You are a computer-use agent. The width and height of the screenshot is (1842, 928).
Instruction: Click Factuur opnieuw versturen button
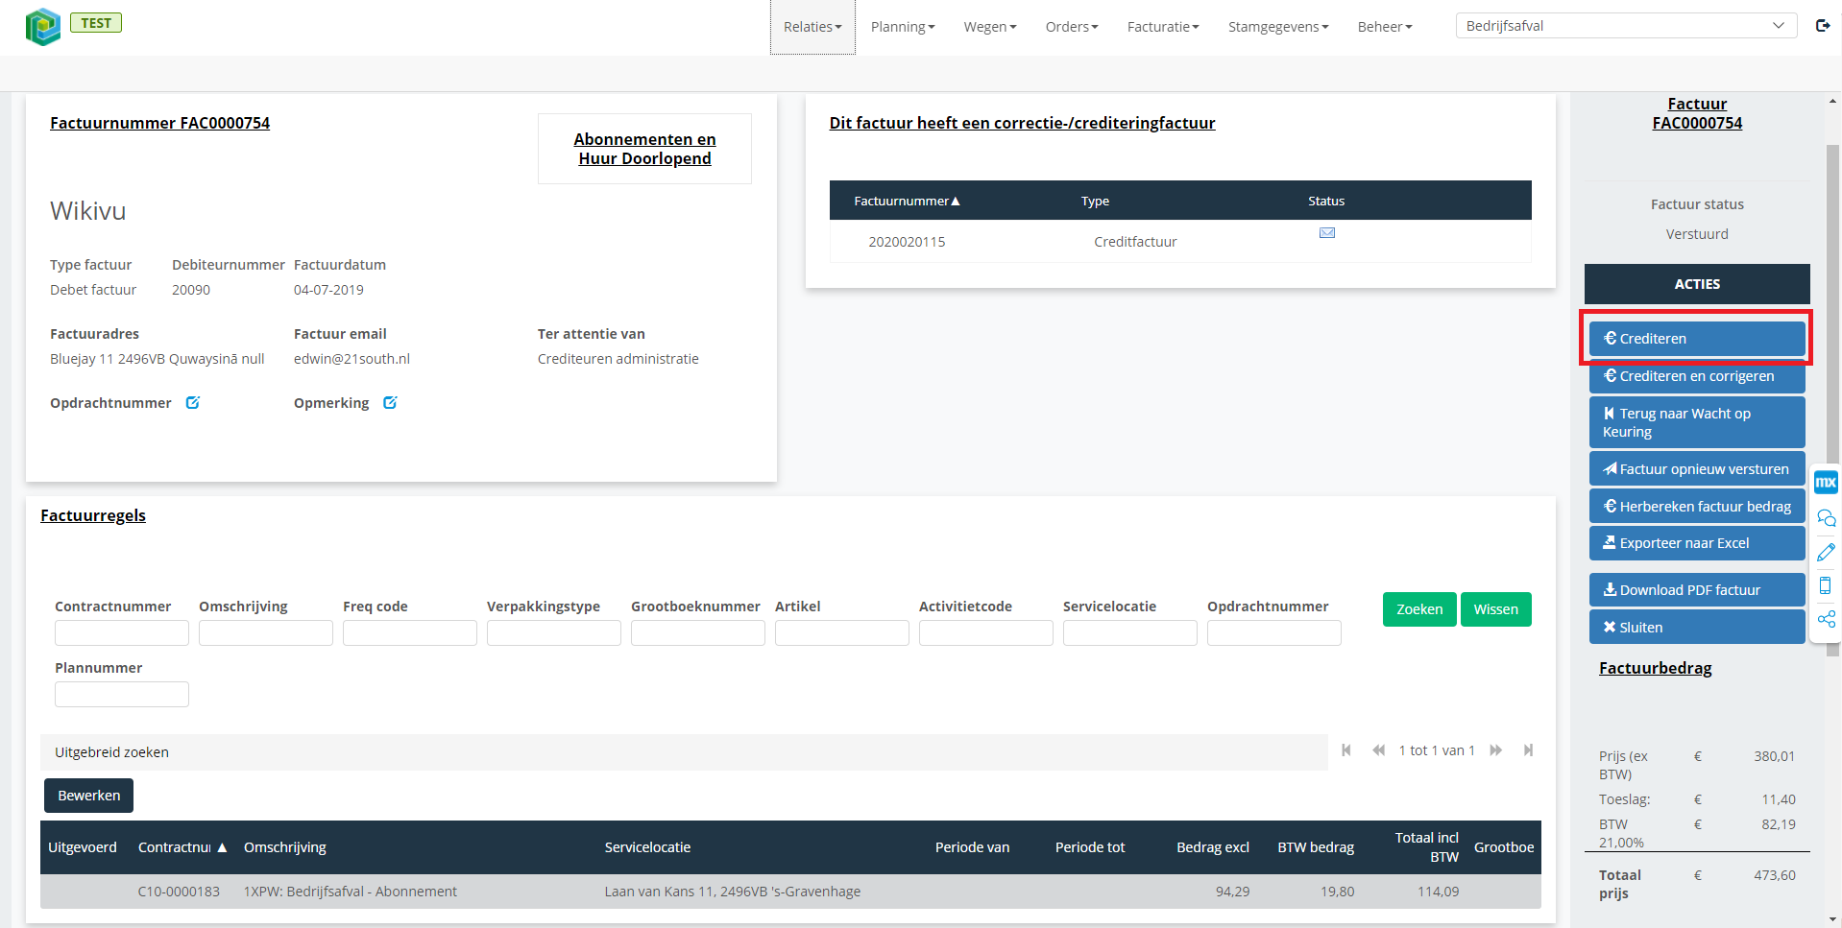(1697, 469)
